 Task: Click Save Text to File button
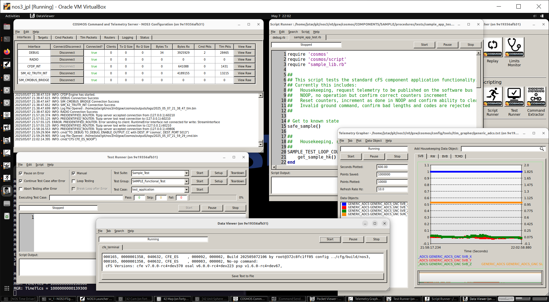tap(243, 276)
